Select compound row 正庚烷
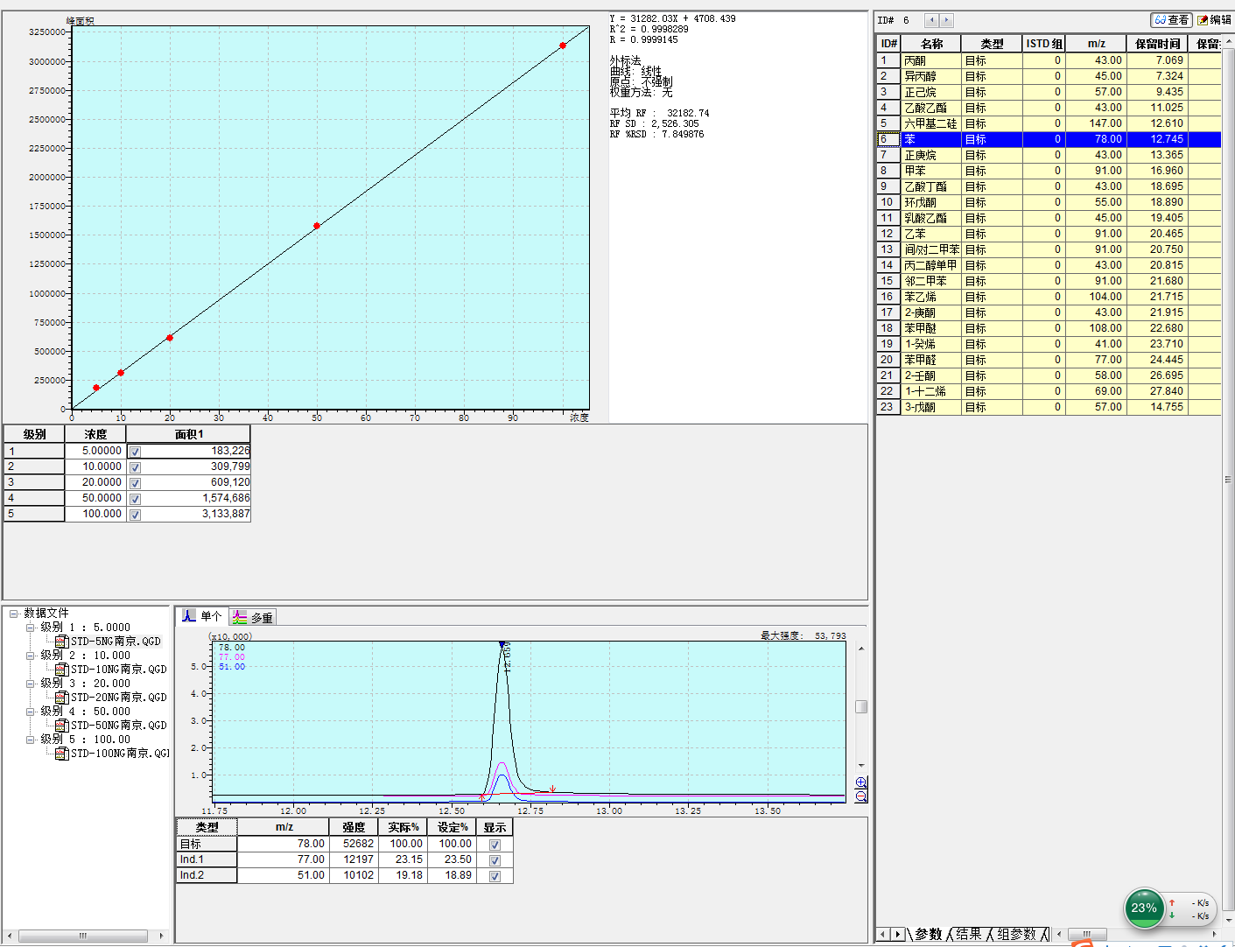Viewport: 1235px width, 947px height. (1049, 155)
